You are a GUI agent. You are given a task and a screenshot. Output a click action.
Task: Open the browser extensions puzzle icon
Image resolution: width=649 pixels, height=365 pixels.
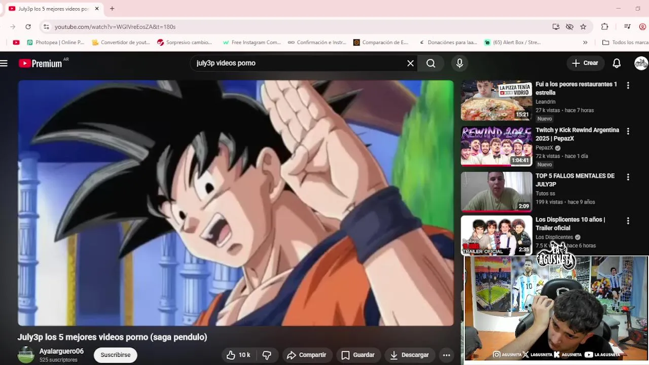pos(604,27)
